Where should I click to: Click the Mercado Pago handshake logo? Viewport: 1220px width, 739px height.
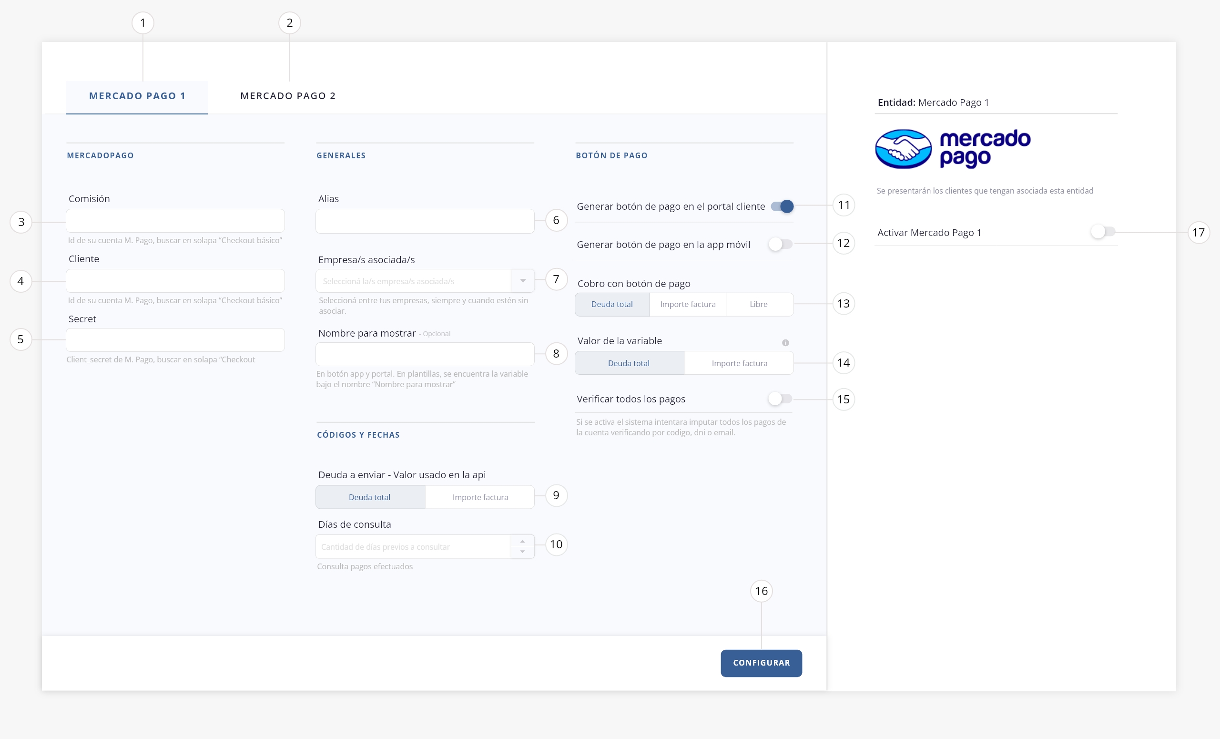(903, 149)
